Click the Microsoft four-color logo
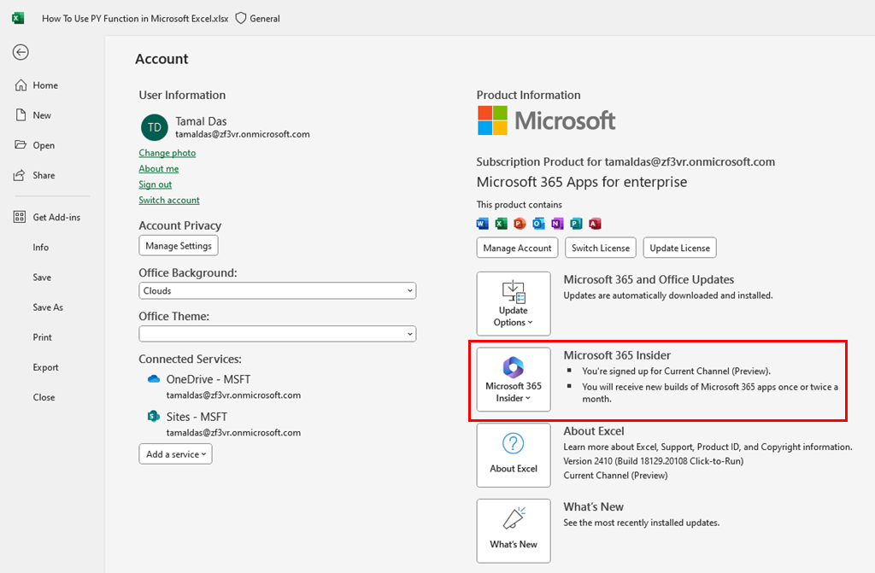Image resolution: width=875 pixels, height=573 pixels. [x=492, y=120]
